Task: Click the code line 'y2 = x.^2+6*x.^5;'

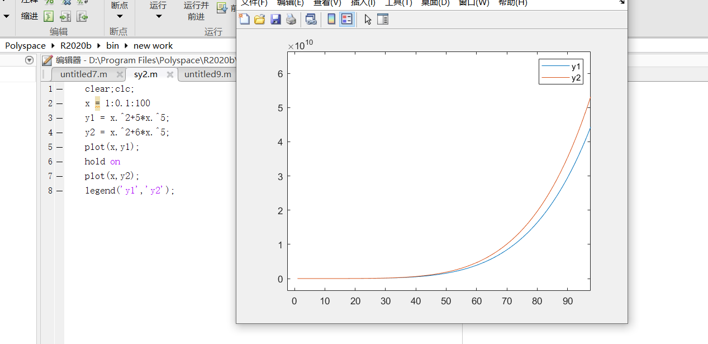Action: coord(127,133)
